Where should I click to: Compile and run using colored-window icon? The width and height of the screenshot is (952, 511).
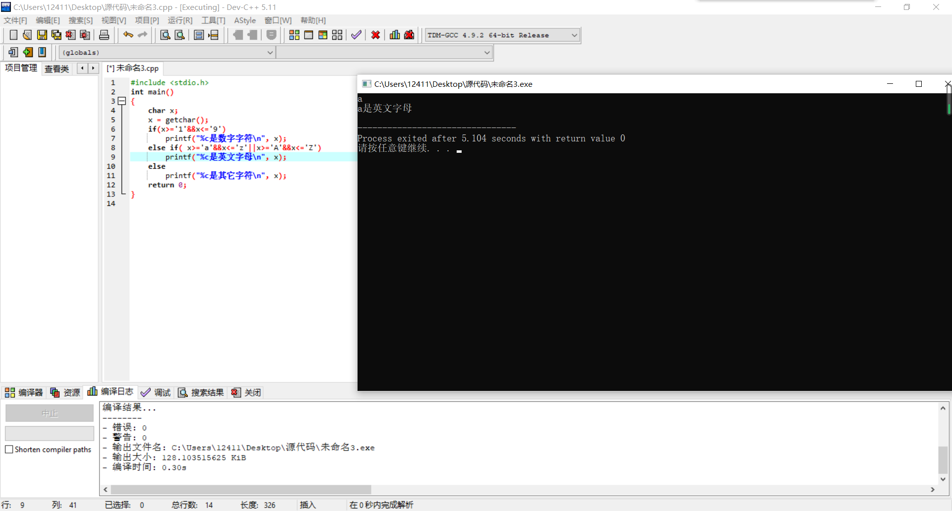coord(323,35)
